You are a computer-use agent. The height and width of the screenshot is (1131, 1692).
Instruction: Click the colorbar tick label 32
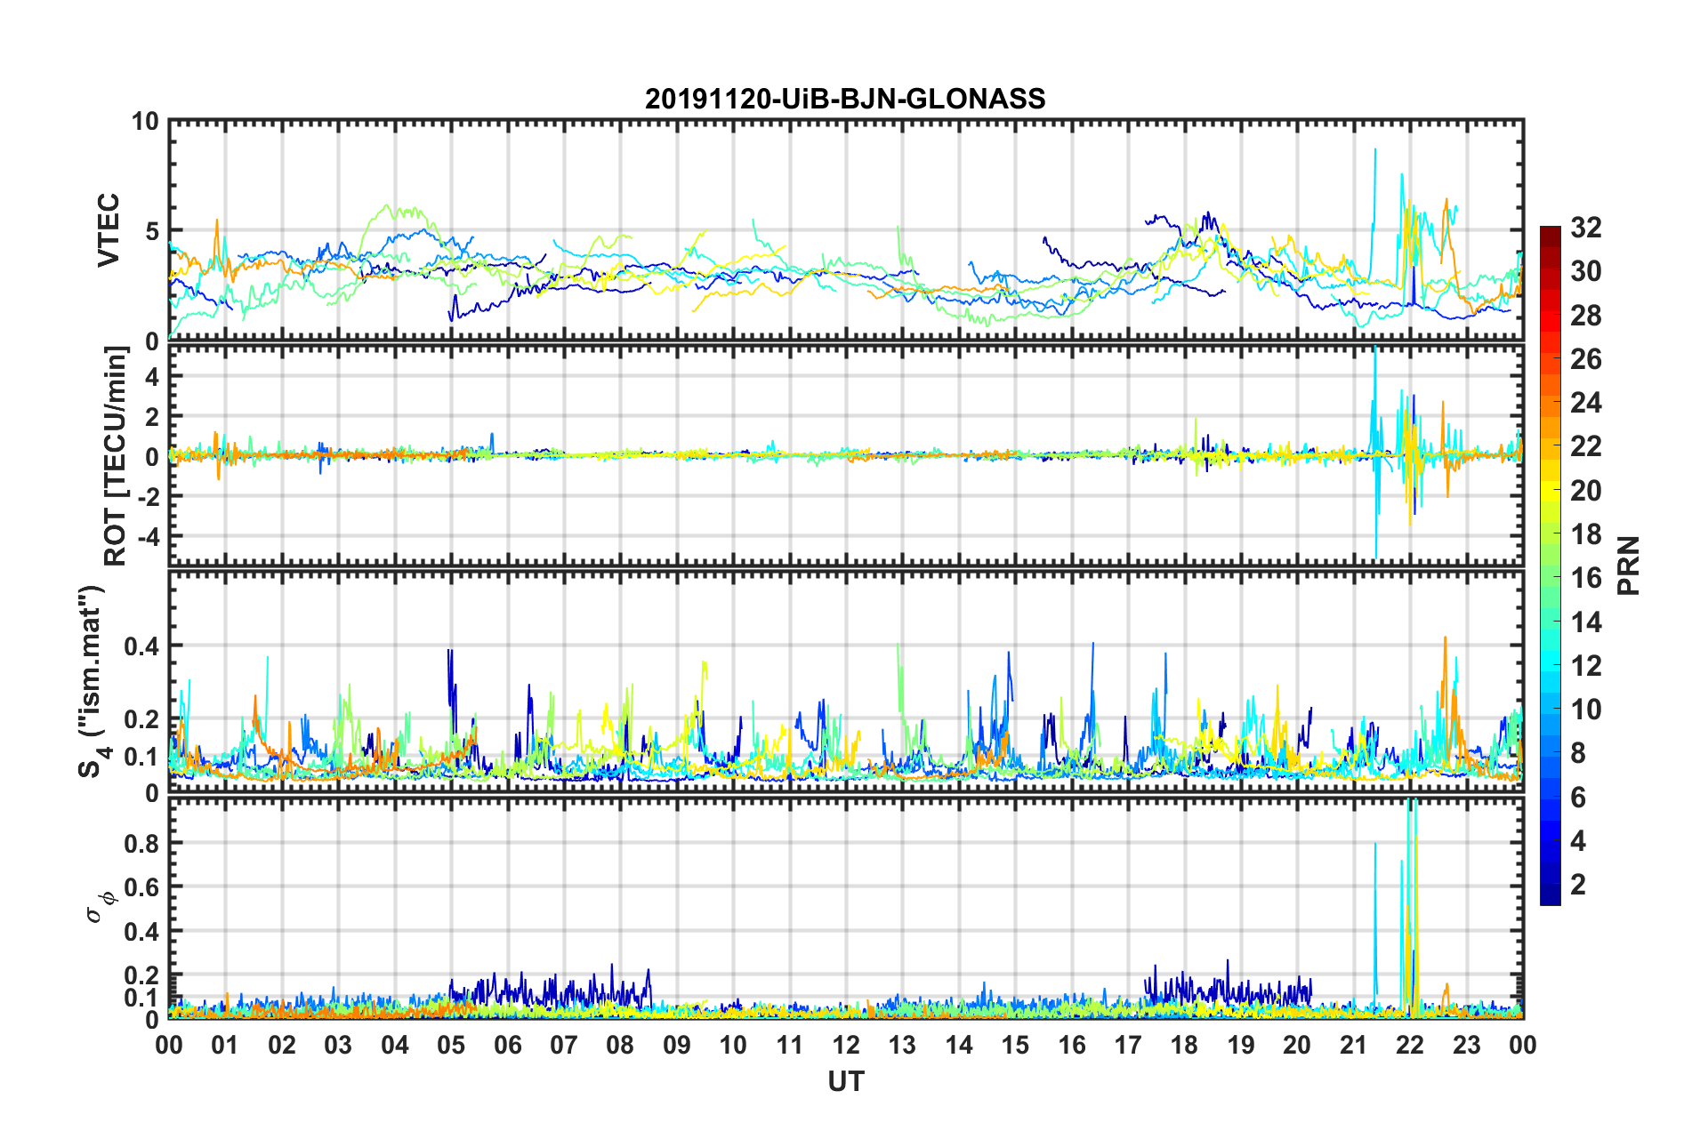[x=1585, y=228]
